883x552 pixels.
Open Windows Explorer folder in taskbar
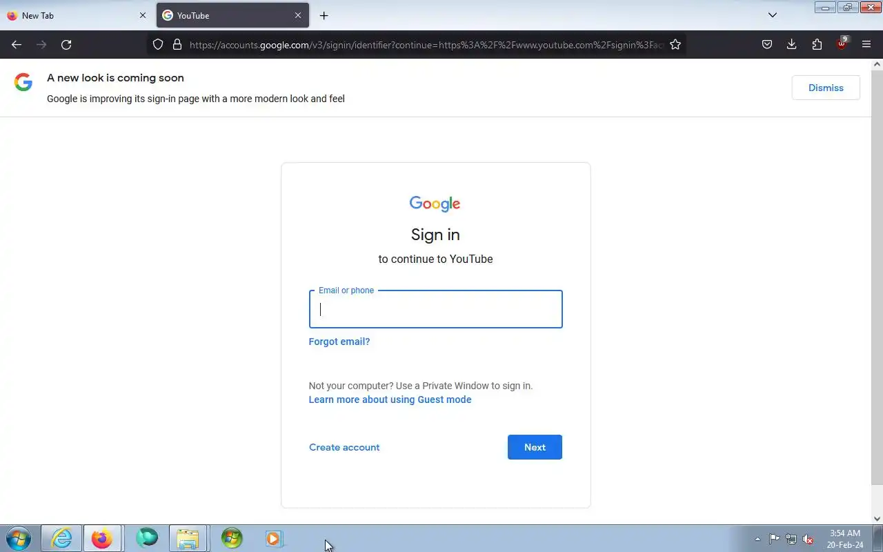point(188,538)
